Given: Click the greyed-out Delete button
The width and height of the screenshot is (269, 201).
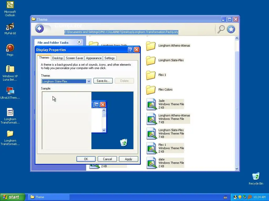Looking at the screenshot, I should [124, 81].
